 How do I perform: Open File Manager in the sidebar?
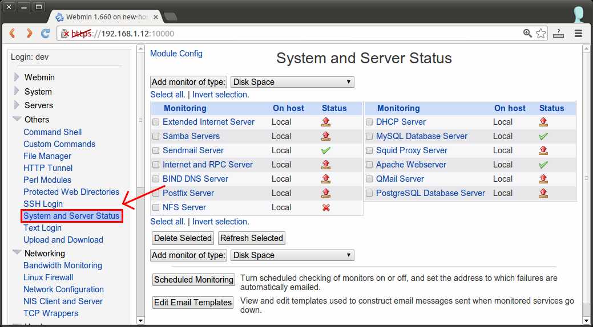(47, 156)
